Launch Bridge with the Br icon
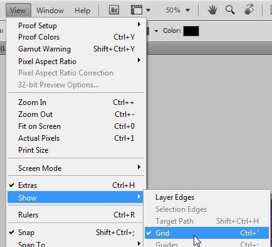The width and height of the screenshot is (272, 247). (114, 10)
